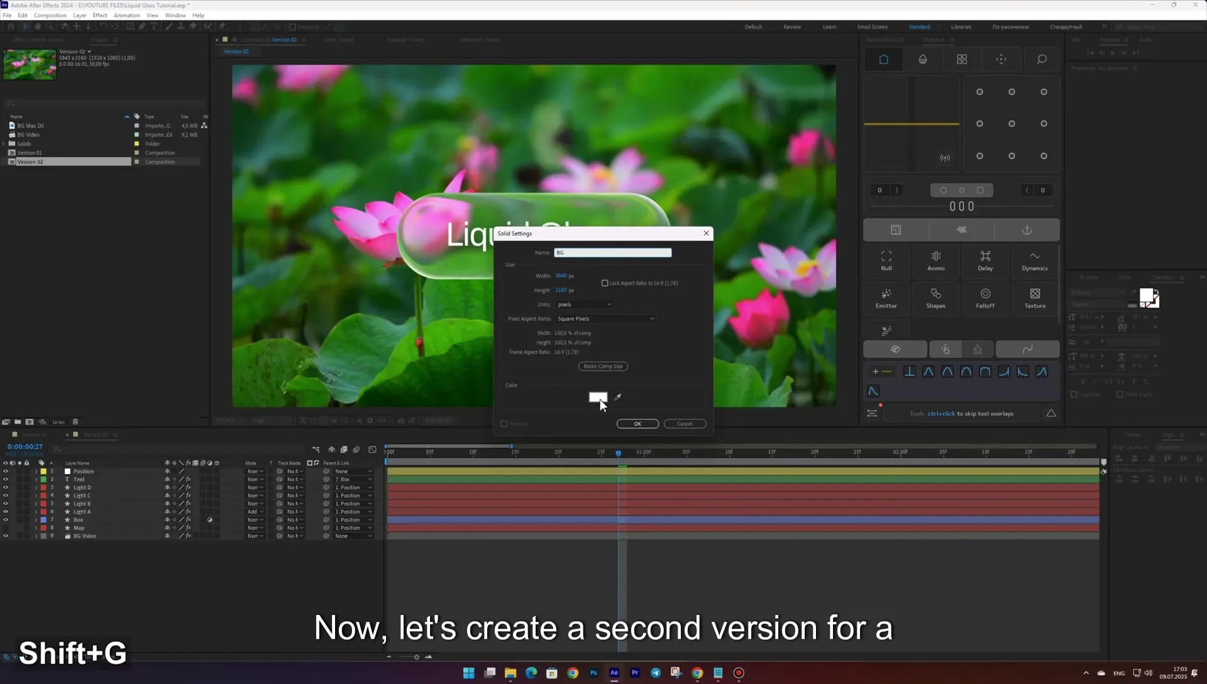Viewport: 1207px width, 684px height.
Task: Click the Make Comp Size button
Action: pos(603,367)
